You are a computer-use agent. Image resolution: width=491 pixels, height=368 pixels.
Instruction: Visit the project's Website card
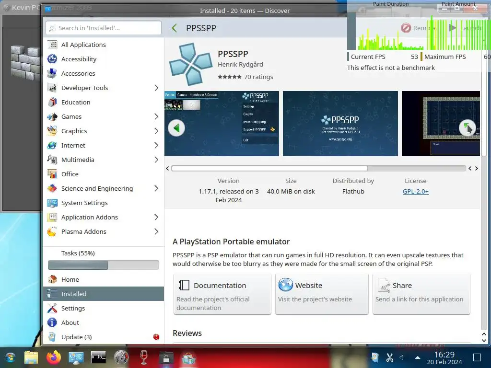(322, 294)
